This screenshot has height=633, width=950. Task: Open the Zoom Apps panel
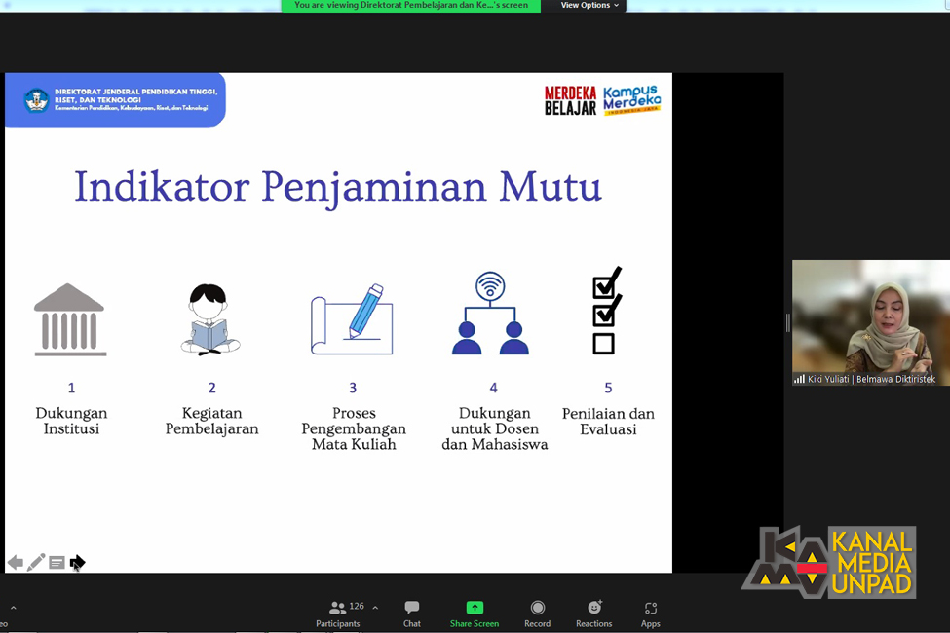coord(650,614)
